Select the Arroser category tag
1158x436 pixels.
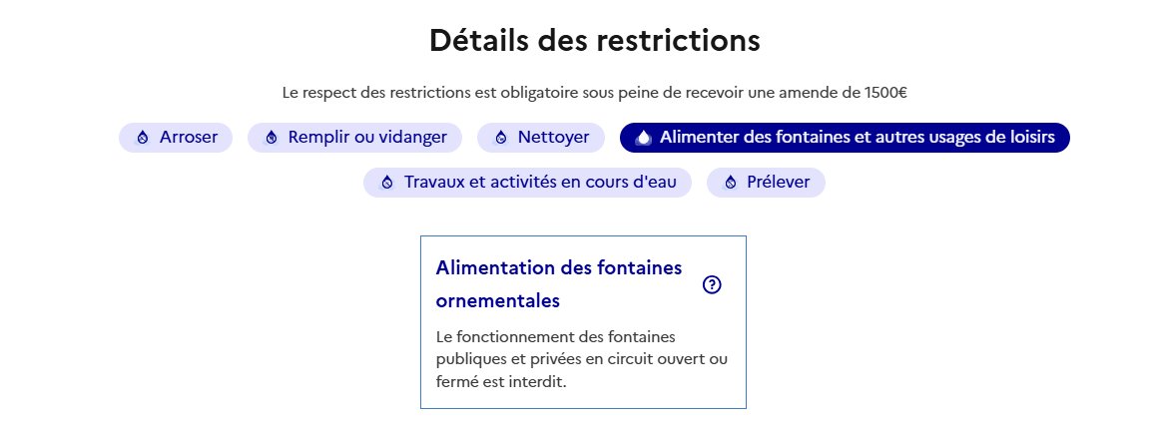coord(176,138)
